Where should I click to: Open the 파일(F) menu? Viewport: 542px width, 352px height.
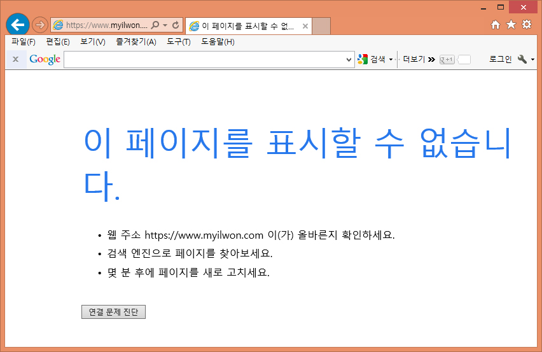23,42
